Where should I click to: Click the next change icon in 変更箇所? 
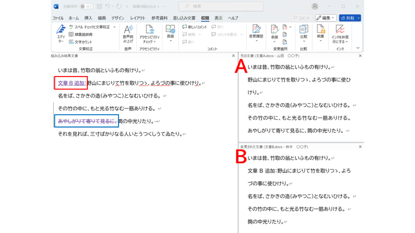coord(285,42)
